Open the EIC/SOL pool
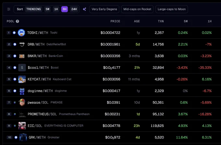This screenshot has width=221, height=145. coord(35,126)
